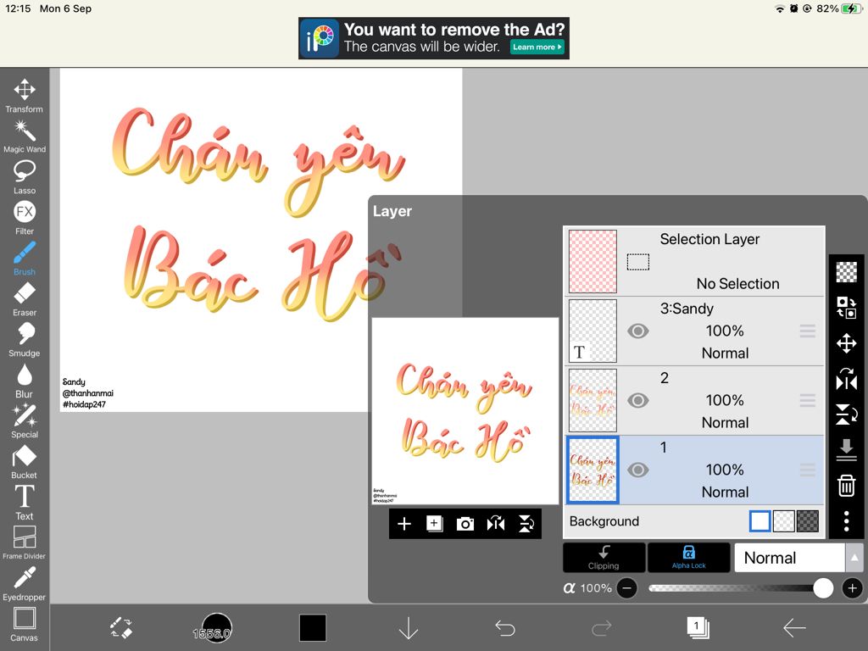Toggle visibility of layer 3:Sandy
Image resolution: width=868 pixels, height=651 pixels.
point(637,331)
